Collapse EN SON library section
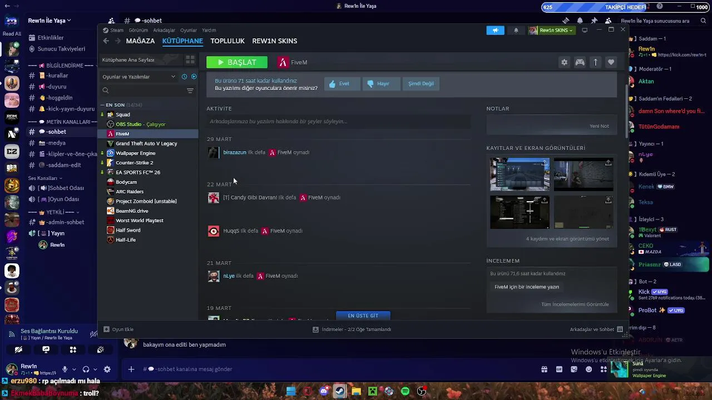The height and width of the screenshot is (400, 712). click(102, 105)
